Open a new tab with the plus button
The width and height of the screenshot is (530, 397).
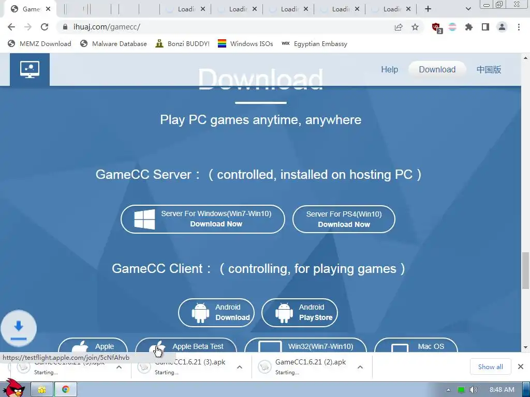[428, 9]
